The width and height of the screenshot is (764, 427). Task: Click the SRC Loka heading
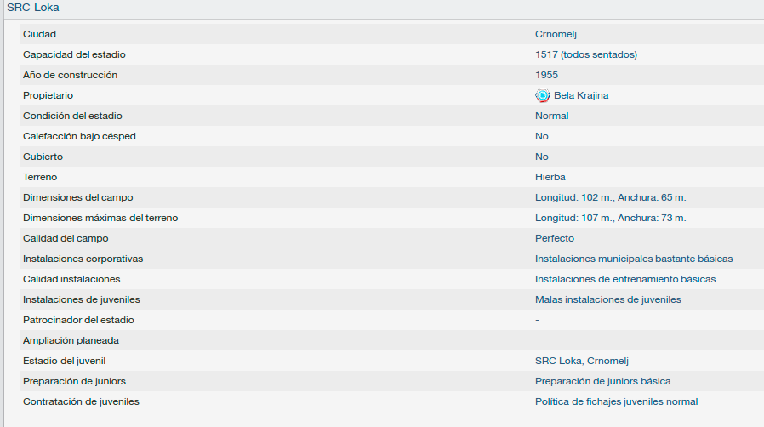point(33,8)
